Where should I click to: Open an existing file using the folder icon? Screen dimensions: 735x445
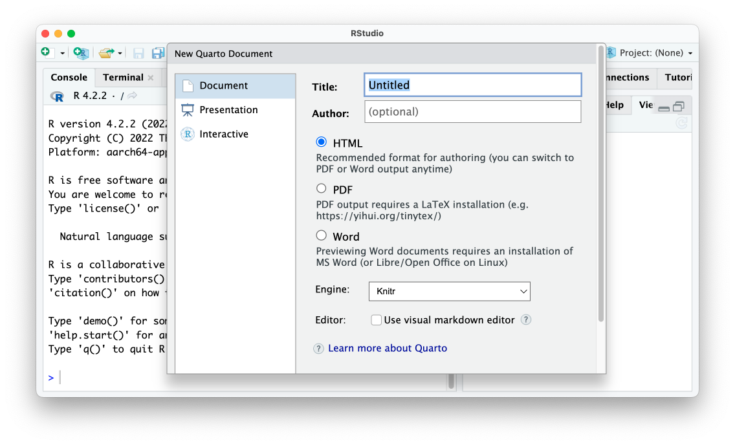(x=105, y=52)
